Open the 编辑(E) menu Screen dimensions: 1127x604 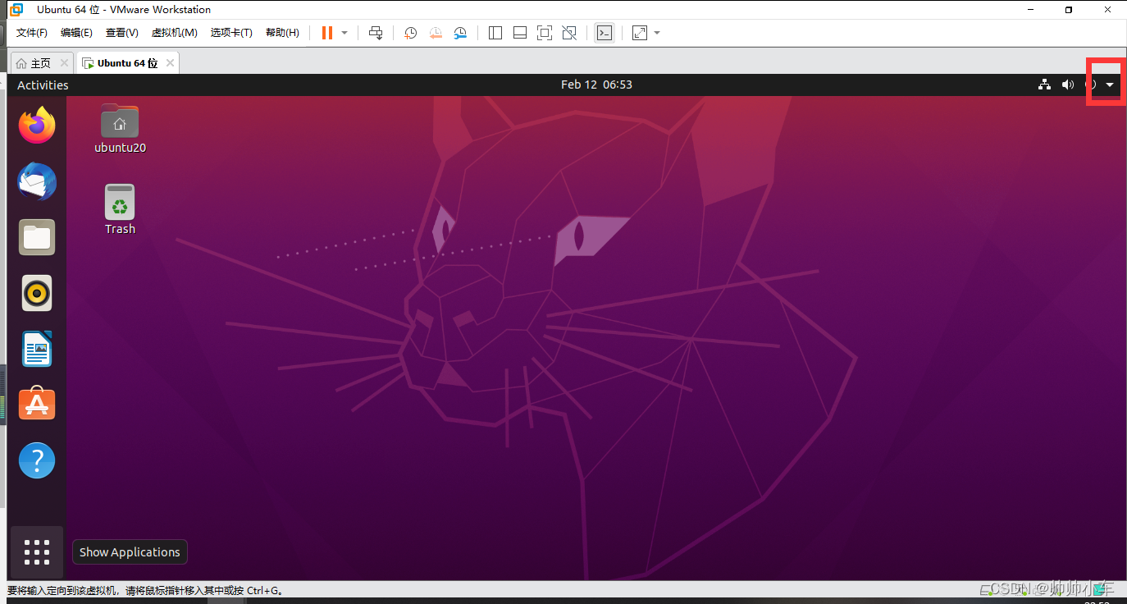pos(76,33)
